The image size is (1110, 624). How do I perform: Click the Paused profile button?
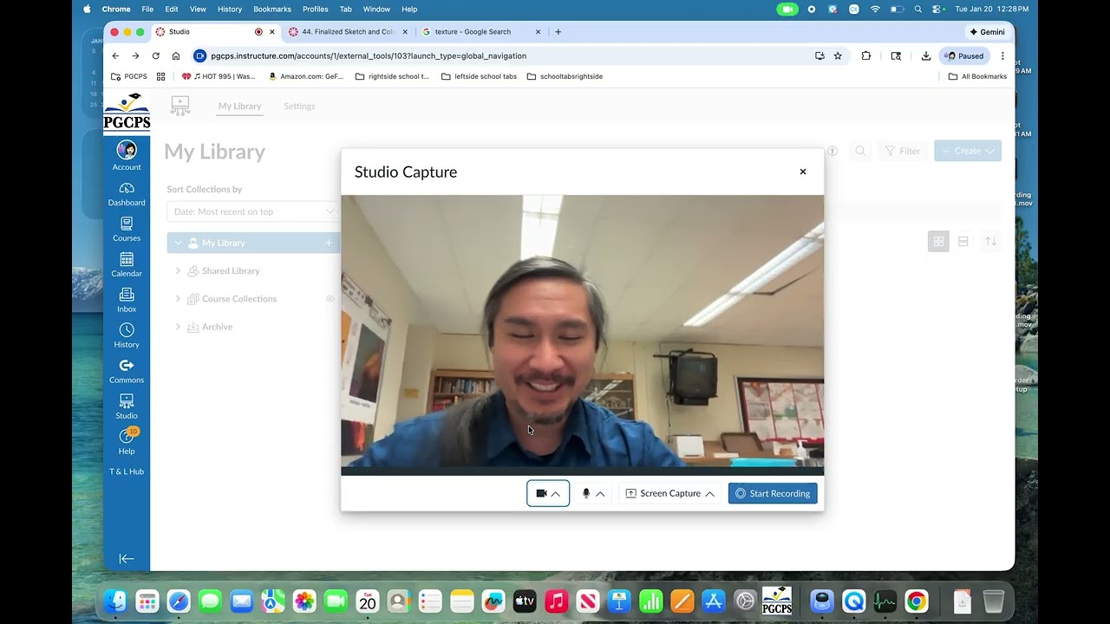965,55
